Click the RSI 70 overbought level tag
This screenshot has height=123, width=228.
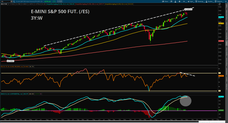coord(220,73)
